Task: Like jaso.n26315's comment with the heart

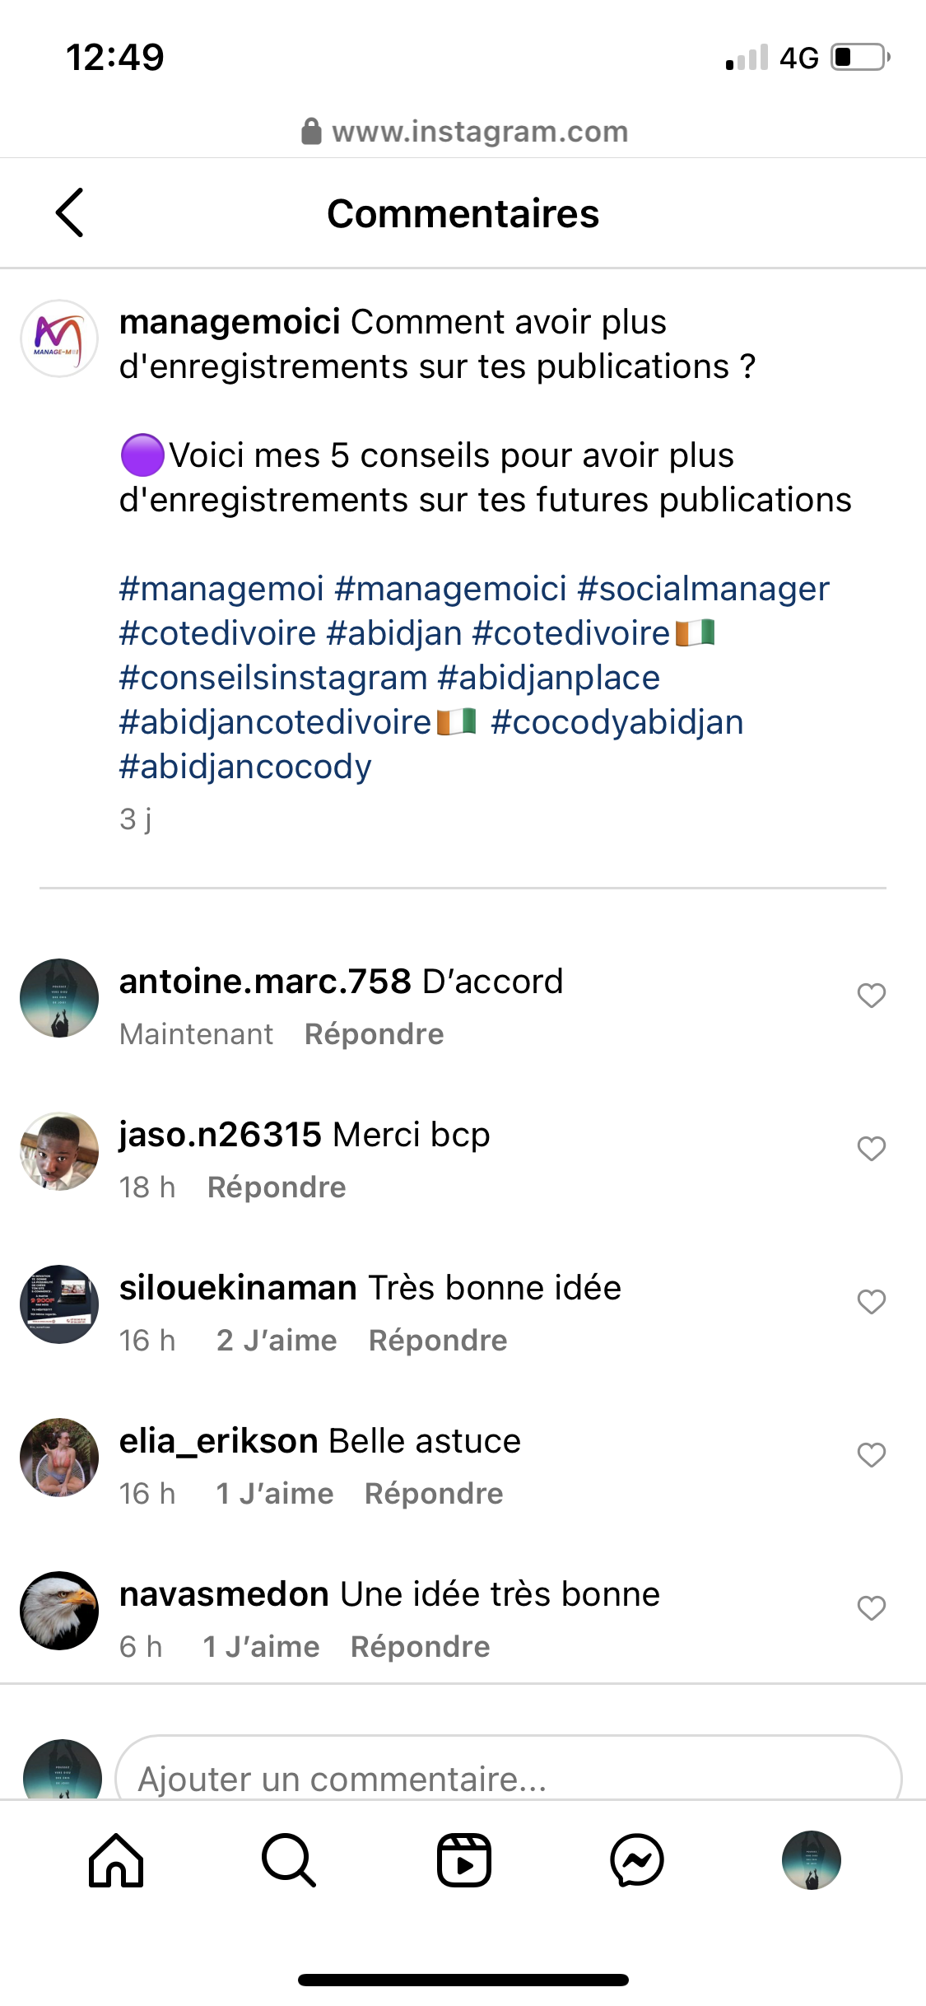Action: pos(871,1149)
